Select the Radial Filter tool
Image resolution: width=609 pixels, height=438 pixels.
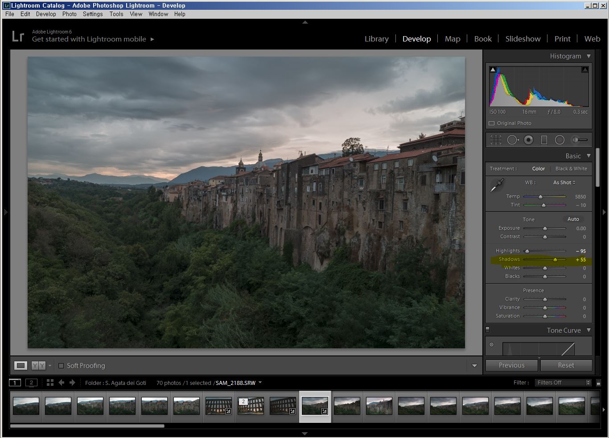(560, 140)
